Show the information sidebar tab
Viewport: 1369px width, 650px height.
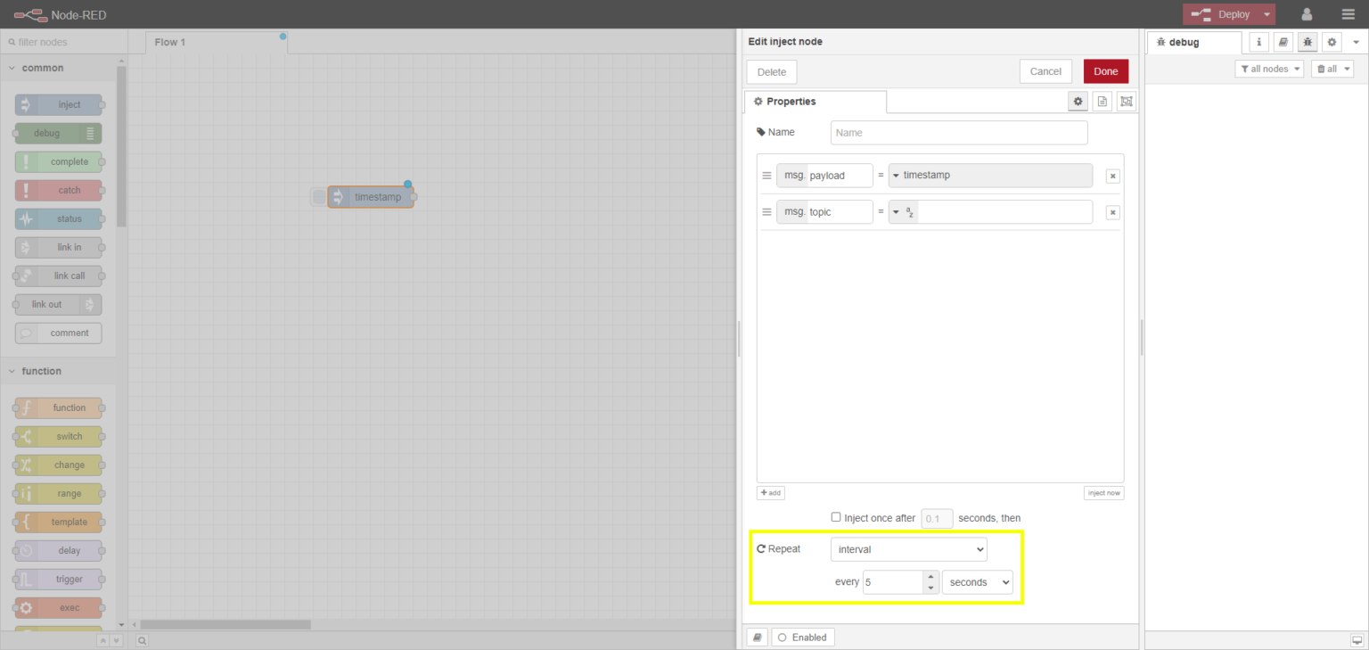1259,42
